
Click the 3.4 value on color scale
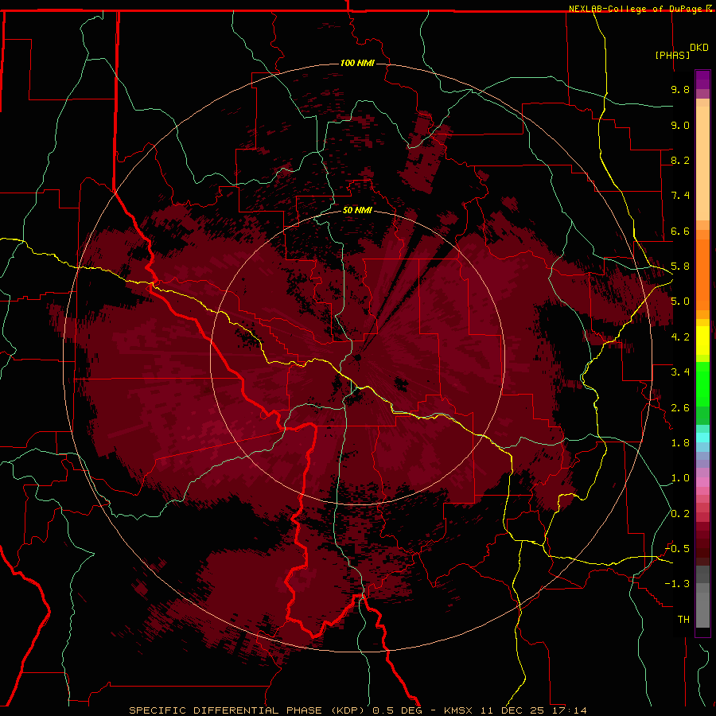point(680,372)
